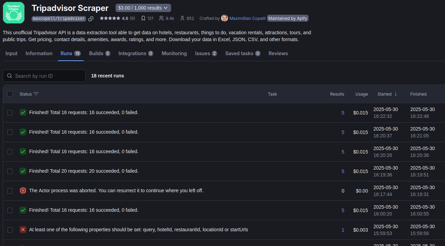The image size is (445, 246).
Task: Click the green success icon of 16:00:20 run
Action: tap(23, 210)
